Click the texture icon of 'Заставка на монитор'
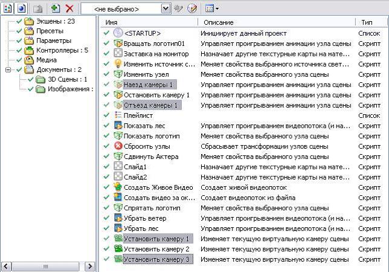Image resolution: width=389 pixels, height=272 pixels. click(118, 53)
